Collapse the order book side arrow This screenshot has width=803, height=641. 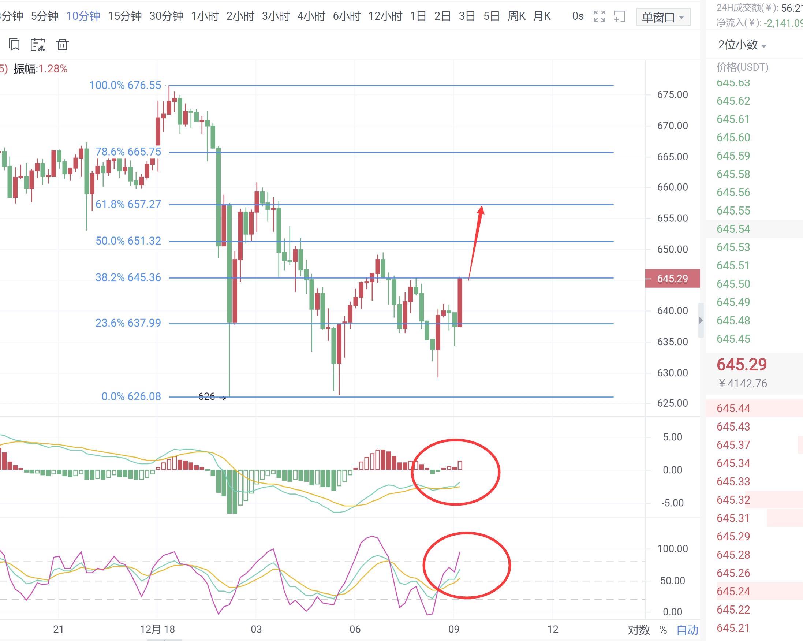(701, 320)
